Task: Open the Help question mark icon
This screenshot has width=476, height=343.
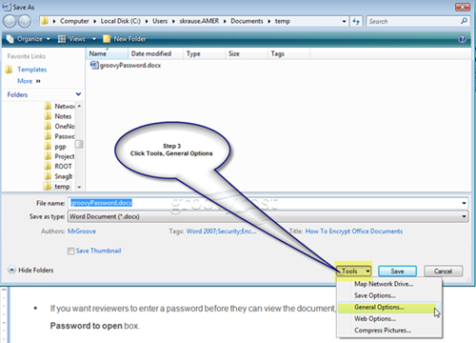Action: click(x=463, y=39)
